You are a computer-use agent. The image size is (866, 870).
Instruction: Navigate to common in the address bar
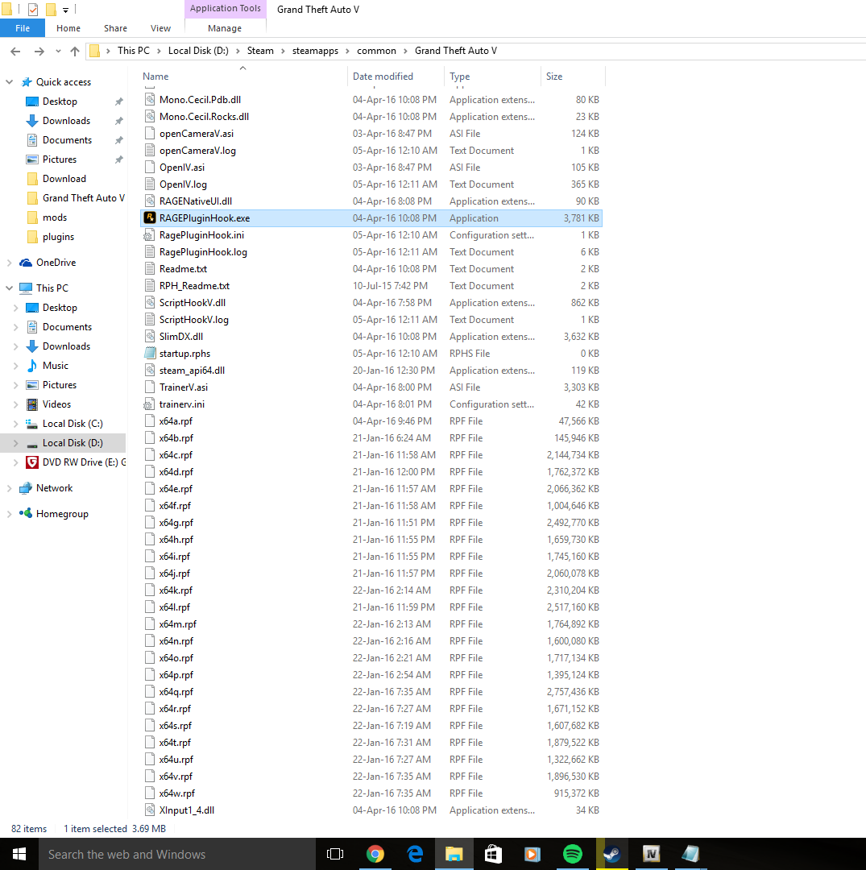click(377, 51)
